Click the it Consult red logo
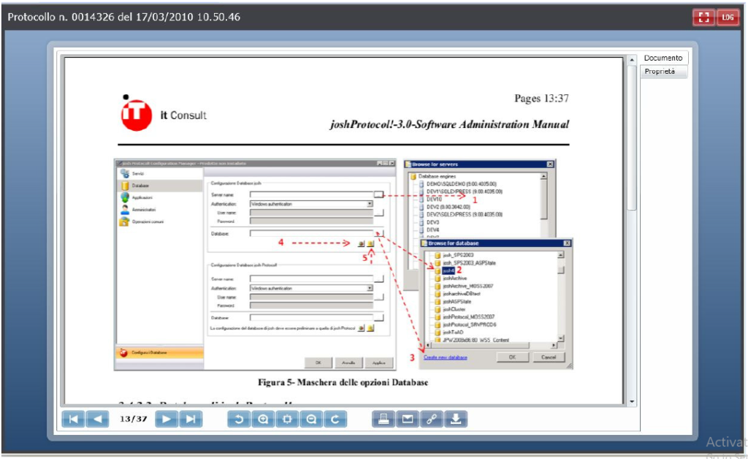The image size is (748, 459). tap(136, 113)
